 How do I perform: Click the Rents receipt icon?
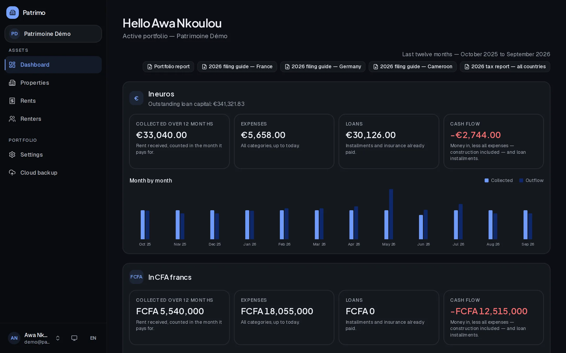12,101
